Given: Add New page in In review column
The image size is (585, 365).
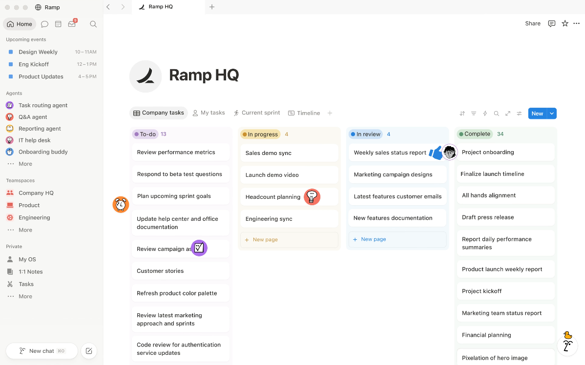Looking at the screenshot, I should (397, 239).
